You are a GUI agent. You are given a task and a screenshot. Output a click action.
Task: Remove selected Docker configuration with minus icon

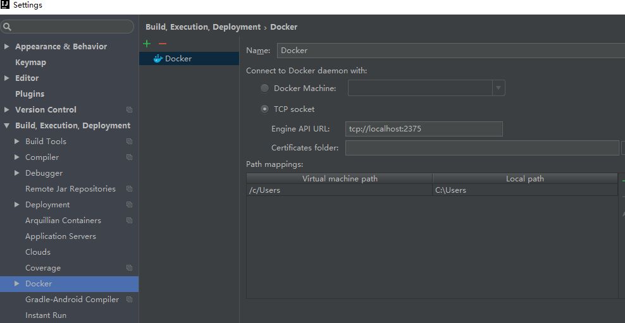pos(162,44)
